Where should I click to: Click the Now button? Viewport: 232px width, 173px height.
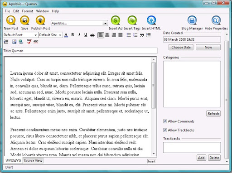tap(208, 47)
